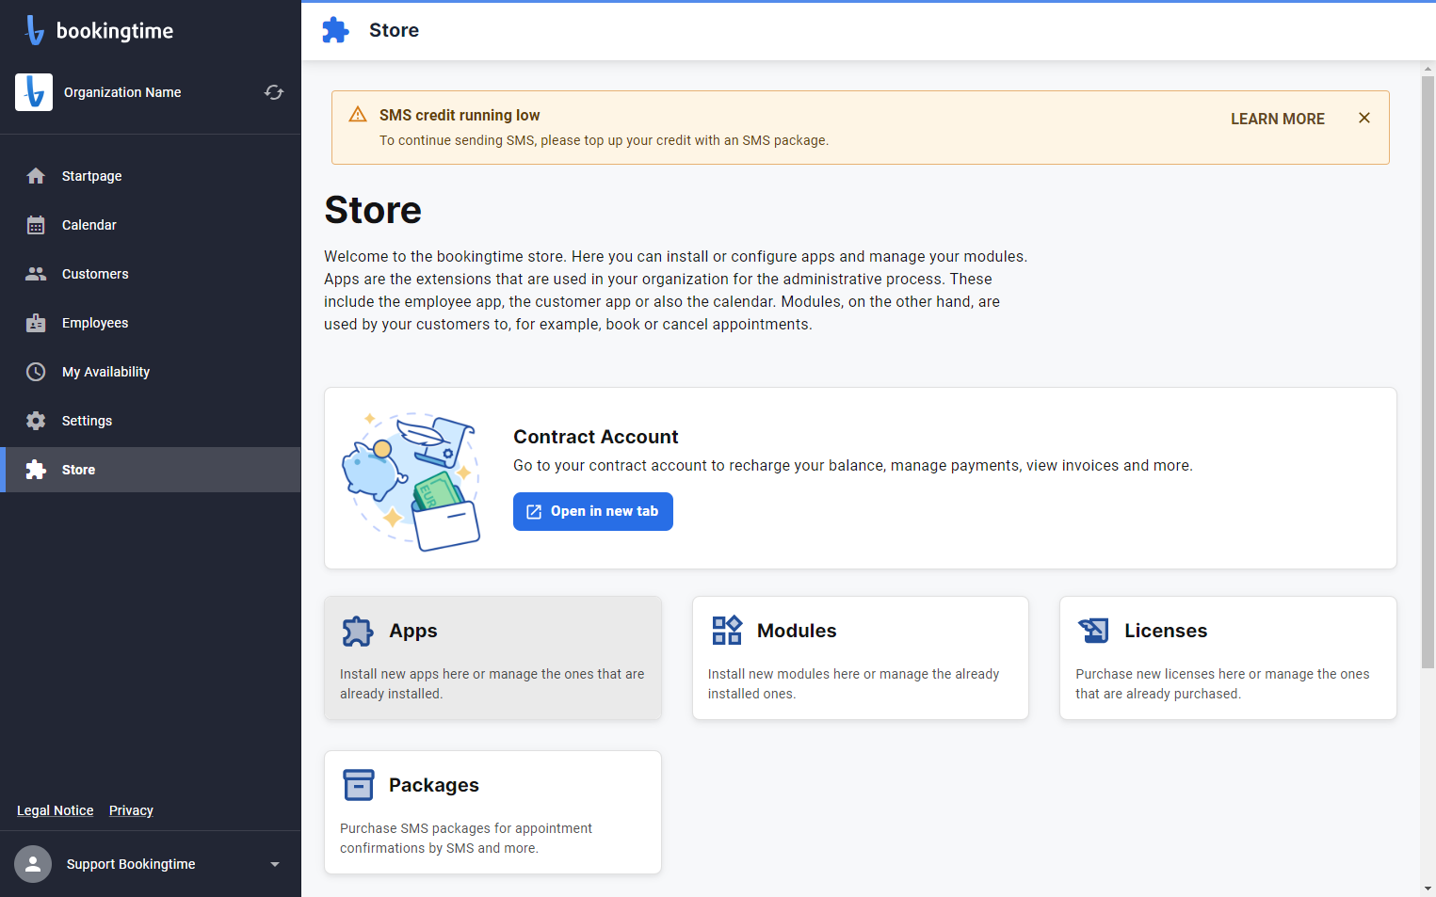Click the Customers people icon
This screenshot has width=1436, height=897.
click(x=36, y=274)
